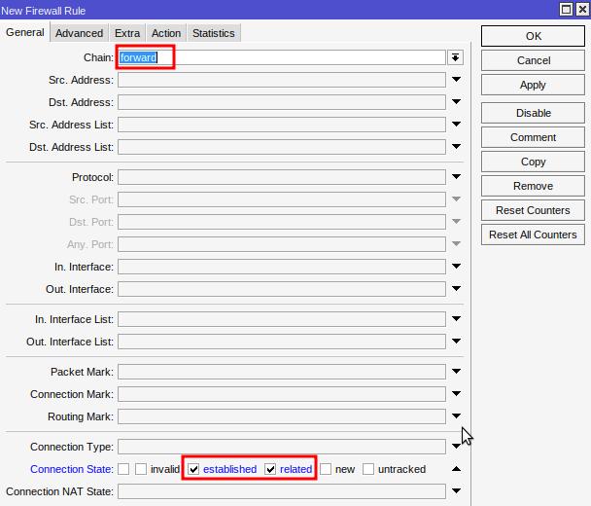The height and width of the screenshot is (506, 591).
Task: Close the New Firewall Rule window
Action: (582, 10)
